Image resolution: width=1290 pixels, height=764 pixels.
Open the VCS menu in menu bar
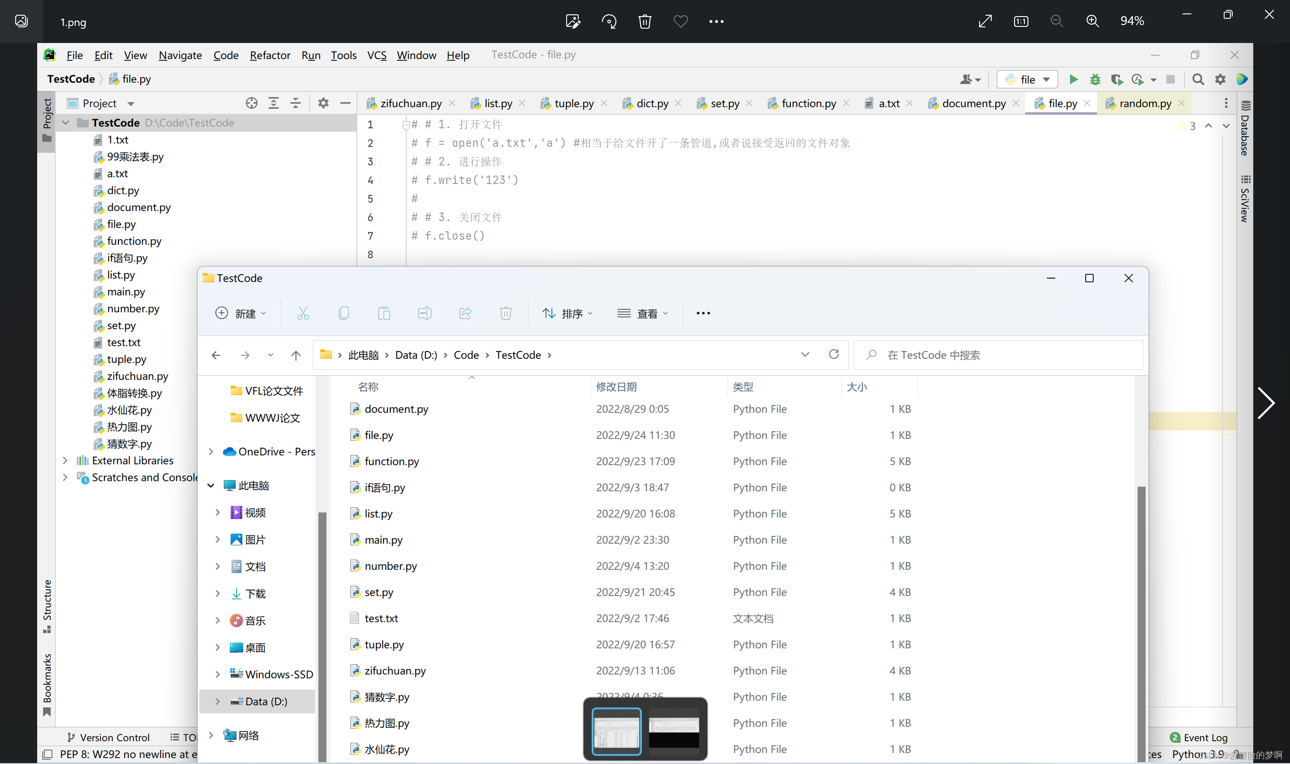(x=376, y=55)
